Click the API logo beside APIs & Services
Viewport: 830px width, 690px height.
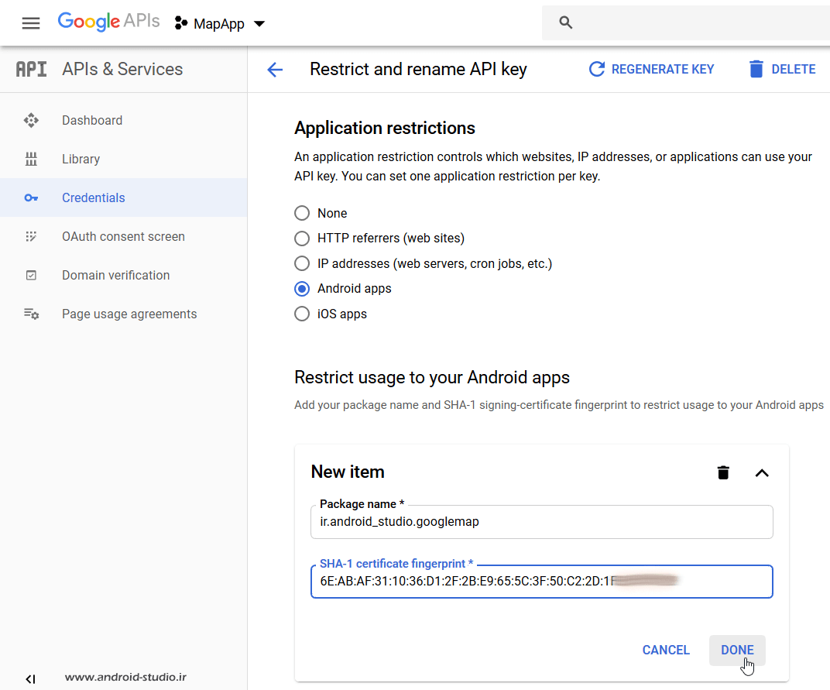[x=31, y=70]
